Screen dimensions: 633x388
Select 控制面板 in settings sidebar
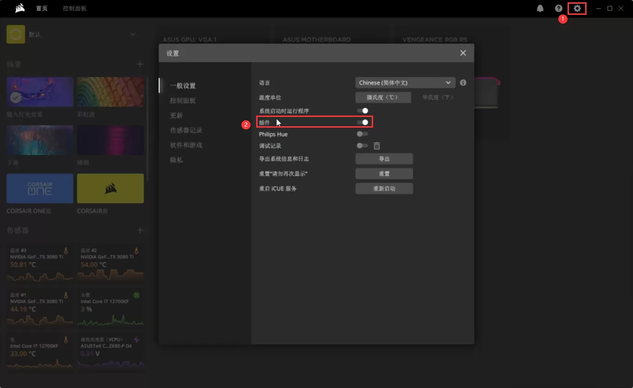click(182, 101)
